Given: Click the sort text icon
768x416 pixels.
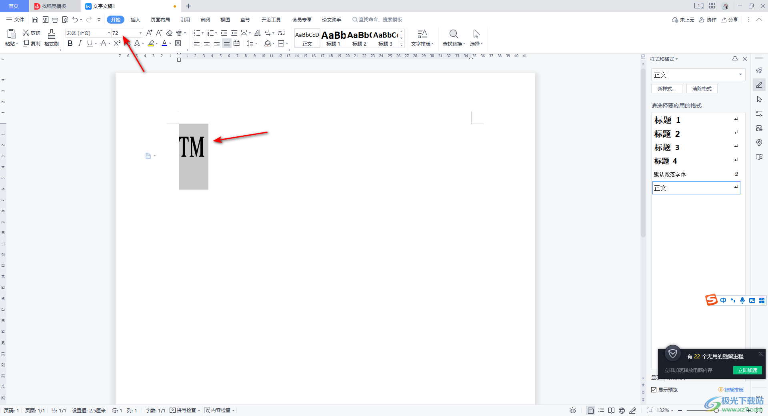Looking at the screenshot, I should (x=258, y=33).
